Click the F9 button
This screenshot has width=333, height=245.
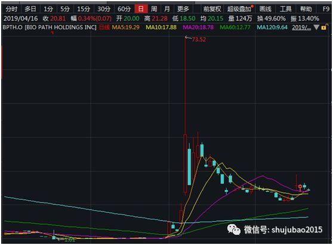326,9
